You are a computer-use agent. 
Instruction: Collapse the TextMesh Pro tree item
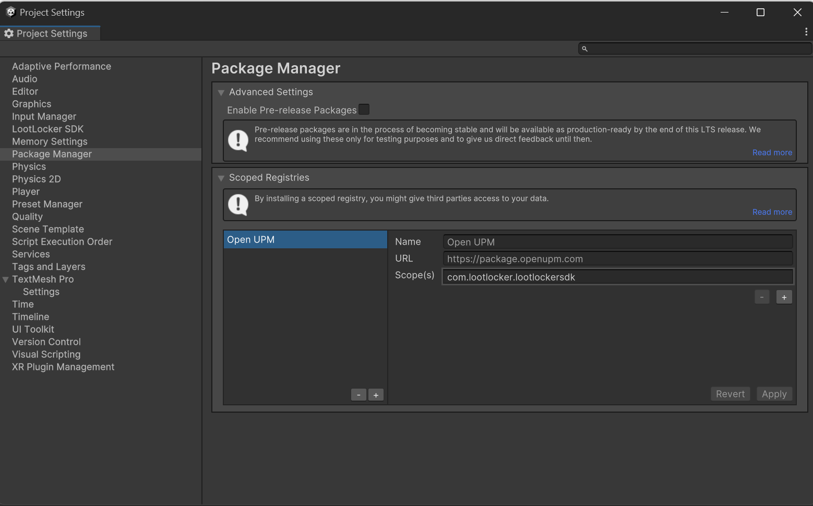6,280
